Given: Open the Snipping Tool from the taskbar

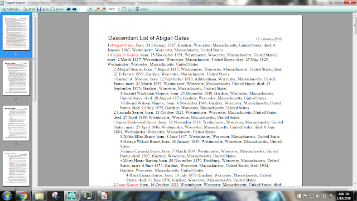Looking at the screenshot, I should (55, 196).
